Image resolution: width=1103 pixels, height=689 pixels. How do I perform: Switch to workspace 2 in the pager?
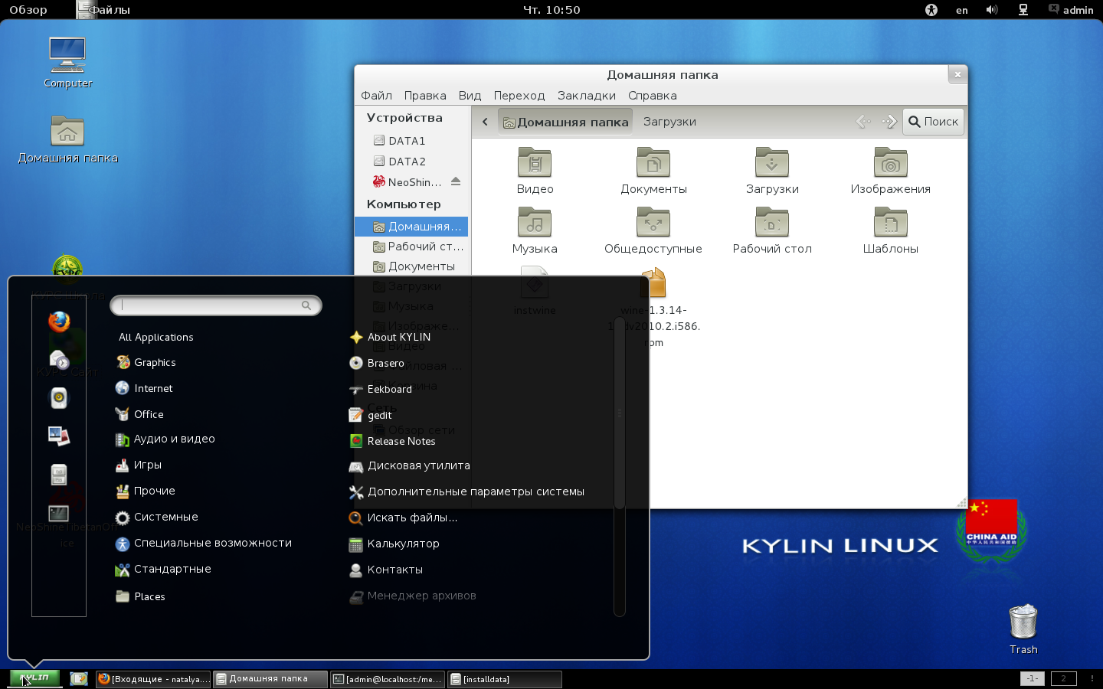coord(1063,678)
